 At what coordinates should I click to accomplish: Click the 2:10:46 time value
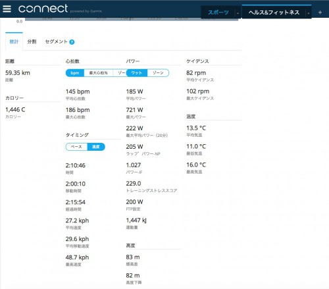coord(76,165)
